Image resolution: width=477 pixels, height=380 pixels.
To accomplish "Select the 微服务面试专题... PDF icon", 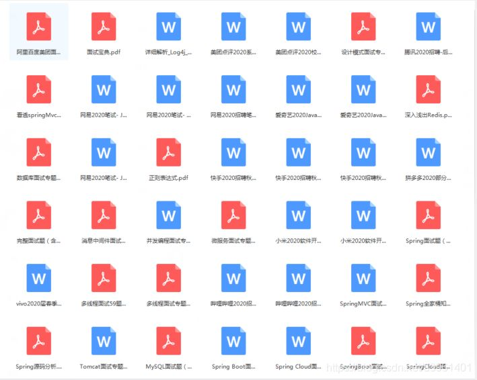I will click(x=233, y=215).
